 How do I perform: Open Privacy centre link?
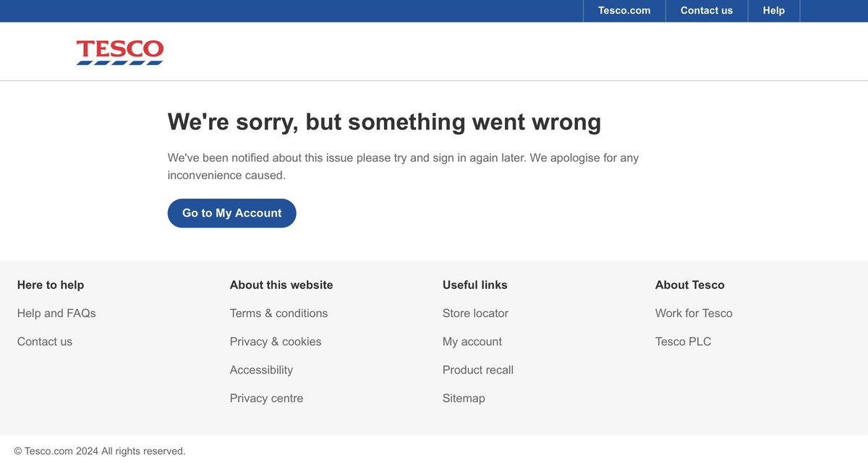[x=266, y=399]
